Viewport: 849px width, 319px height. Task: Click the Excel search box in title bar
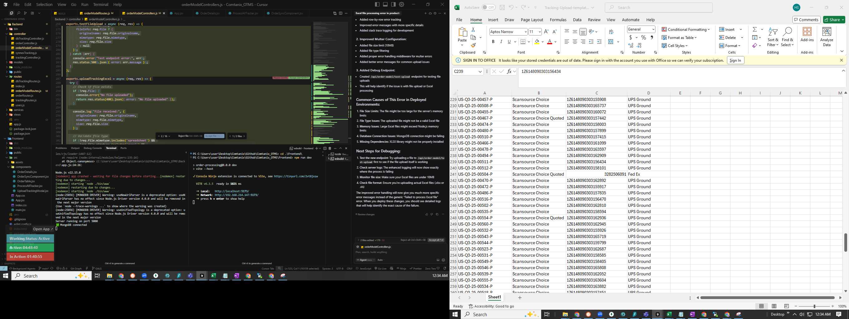[x=659, y=7]
